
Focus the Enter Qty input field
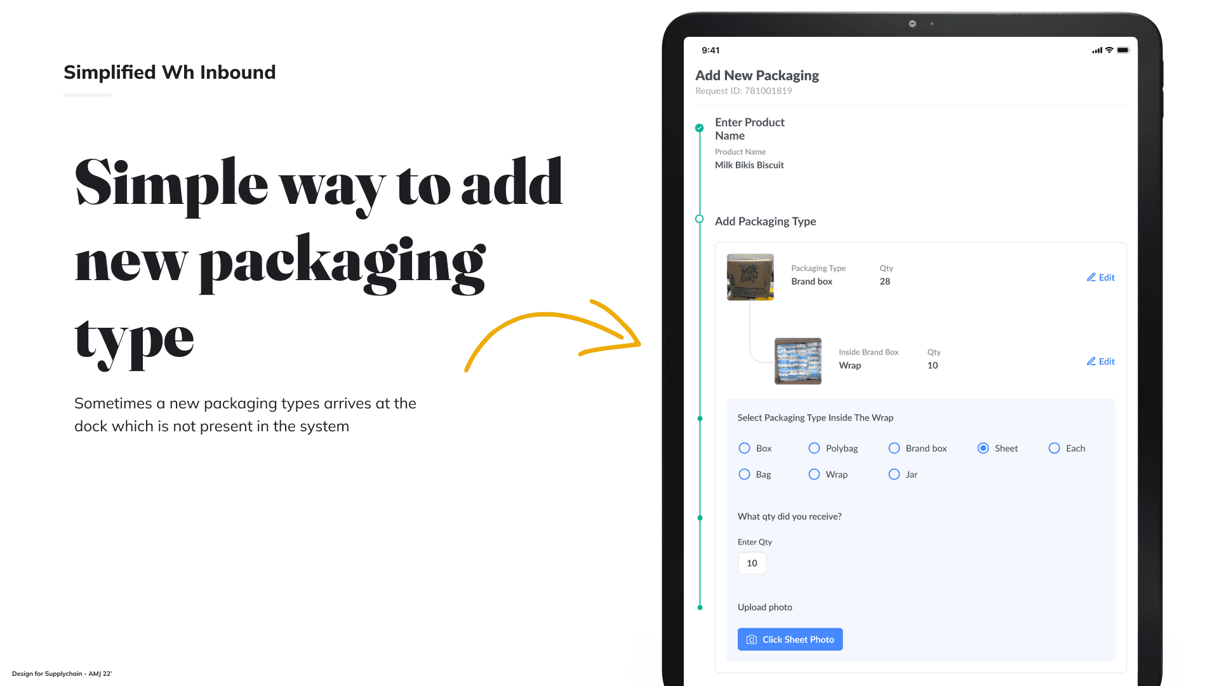point(752,563)
